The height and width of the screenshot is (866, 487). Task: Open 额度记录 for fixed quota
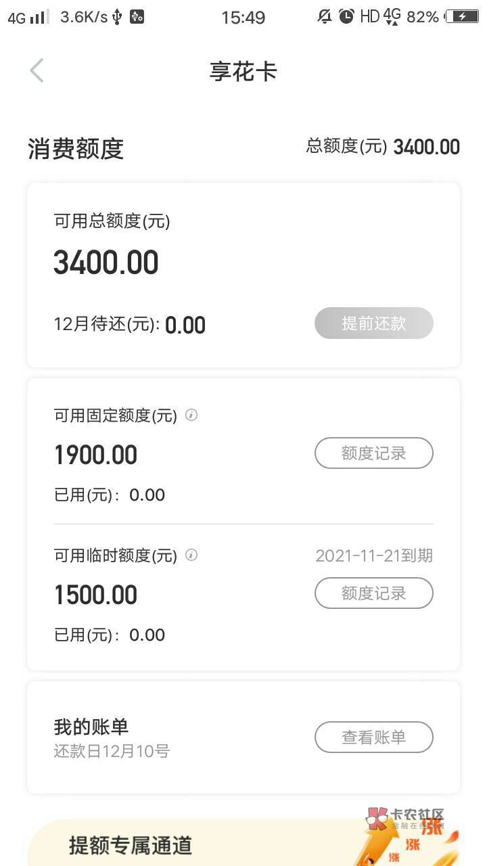(x=373, y=453)
